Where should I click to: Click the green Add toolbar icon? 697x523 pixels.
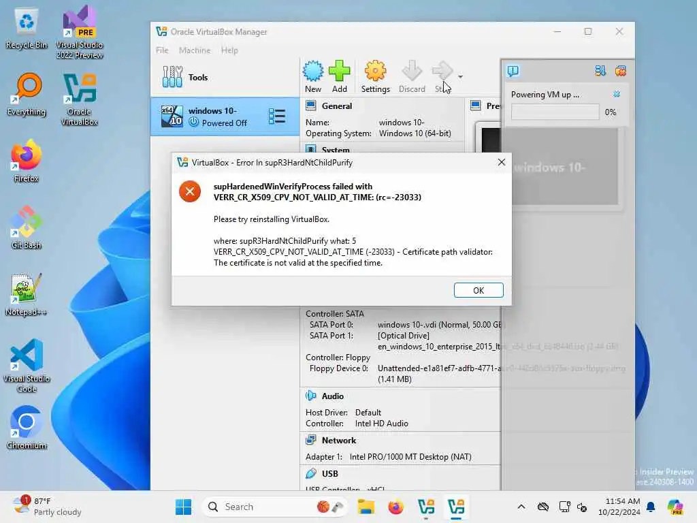pyautogui.click(x=340, y=76)
